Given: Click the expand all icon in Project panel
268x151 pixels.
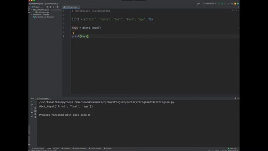Looking at the screenshot, I should (50, 7).
